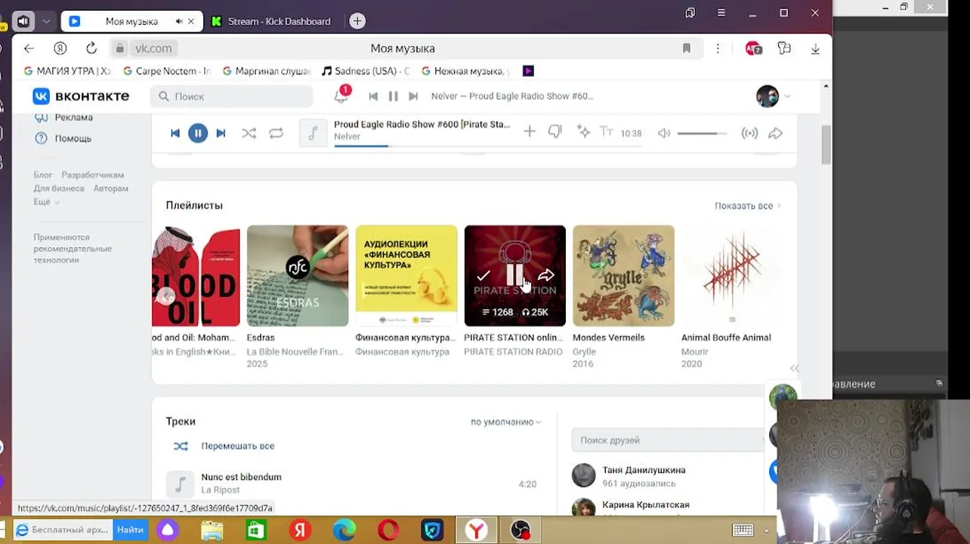
Task: Share PIRATE STATION playlist via cover arrow
Action: pyautogui.click(x=546, y=276)
